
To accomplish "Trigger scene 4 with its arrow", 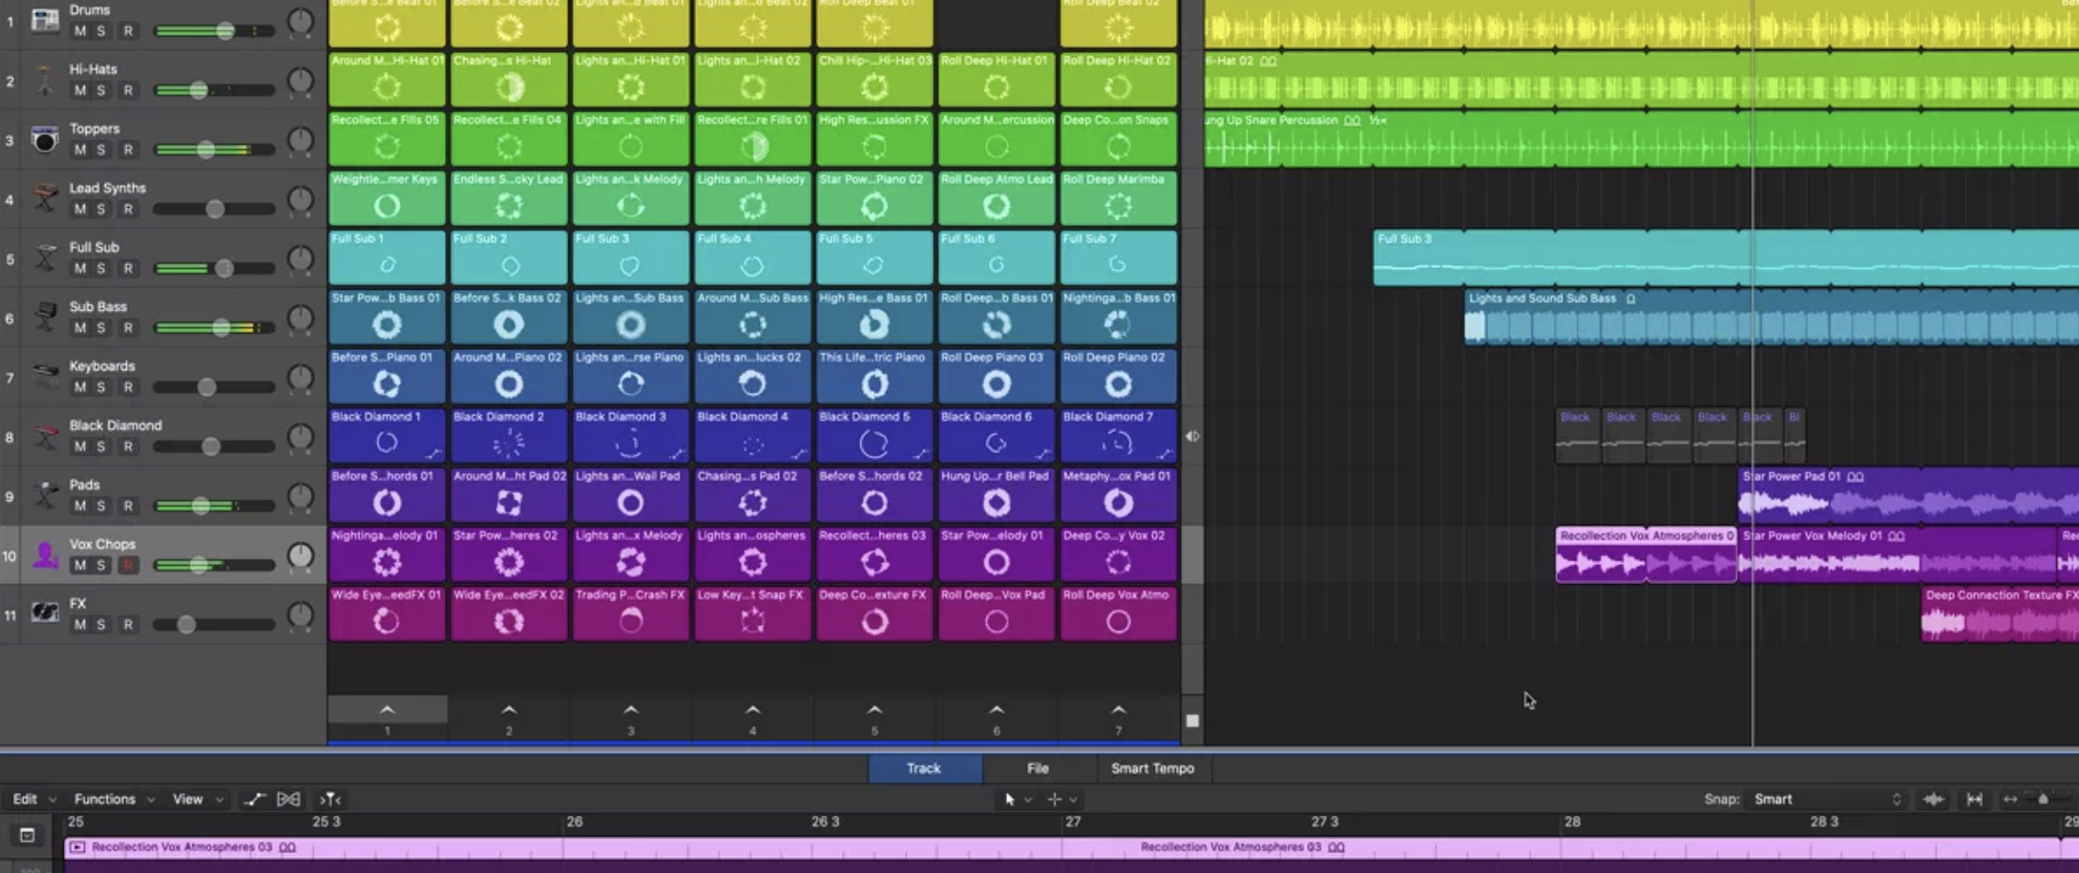I will point(753,710).
